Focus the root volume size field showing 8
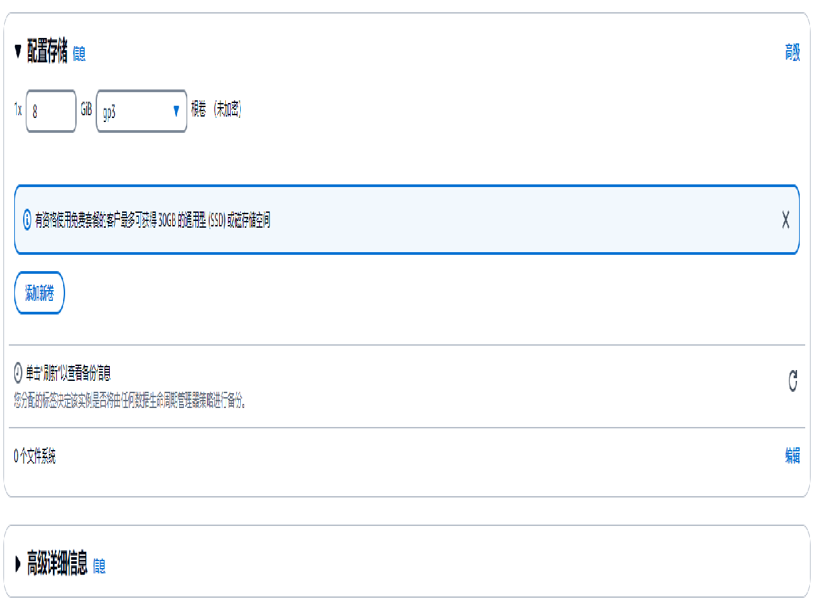This screenshot has width=814, height=610. pos(51,111)
